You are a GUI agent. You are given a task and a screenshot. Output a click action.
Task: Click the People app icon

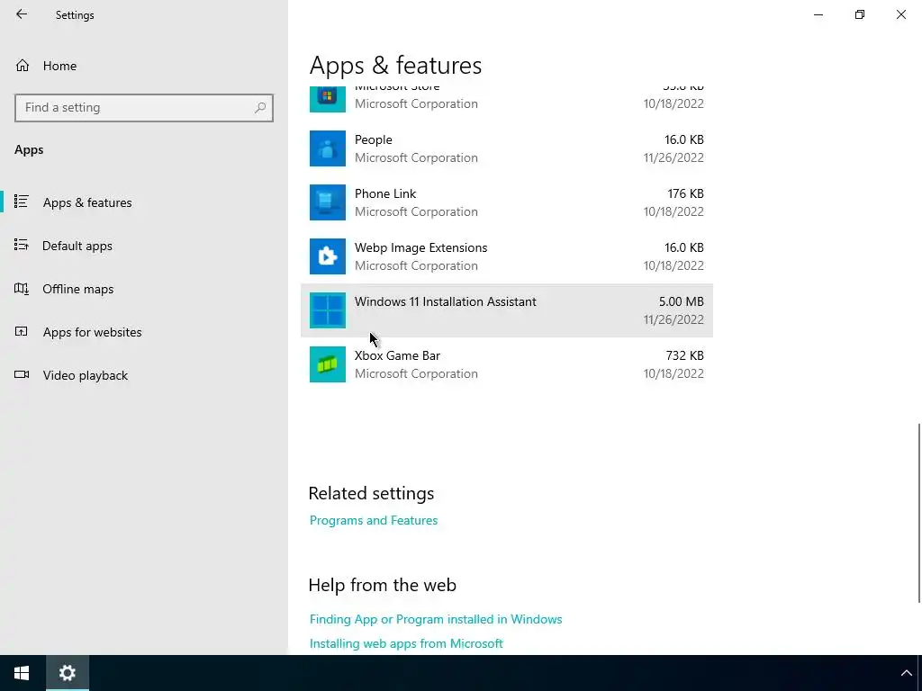click(328, 148)
